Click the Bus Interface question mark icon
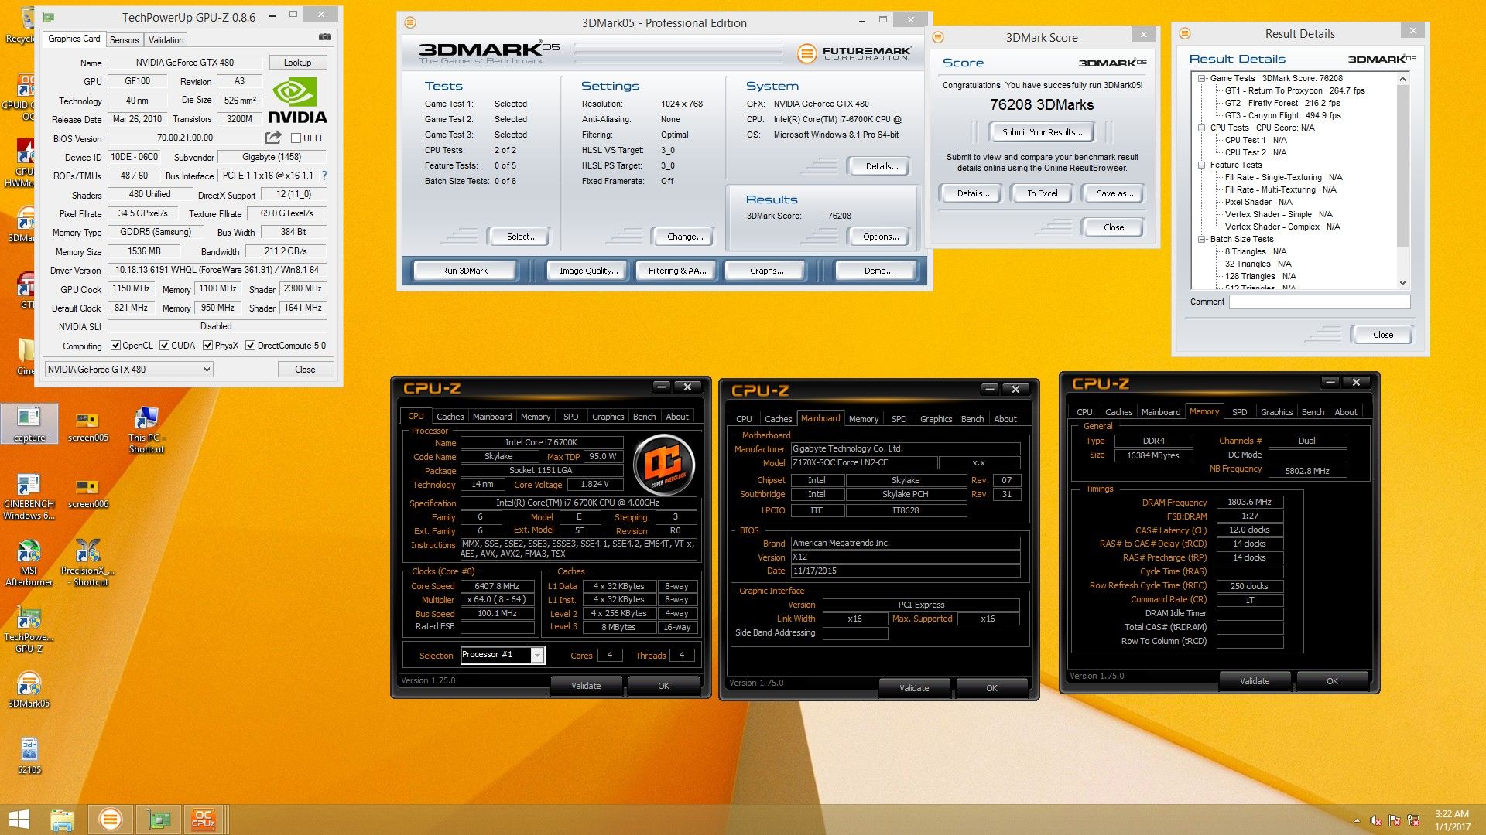 tap(324, 176)
